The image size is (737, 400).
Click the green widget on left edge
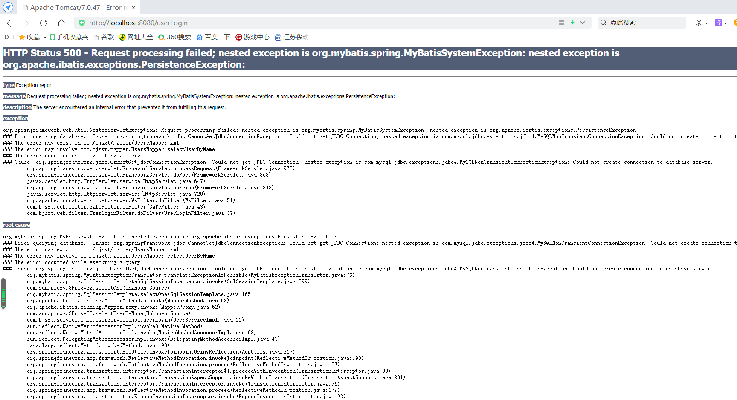(3, 293)
